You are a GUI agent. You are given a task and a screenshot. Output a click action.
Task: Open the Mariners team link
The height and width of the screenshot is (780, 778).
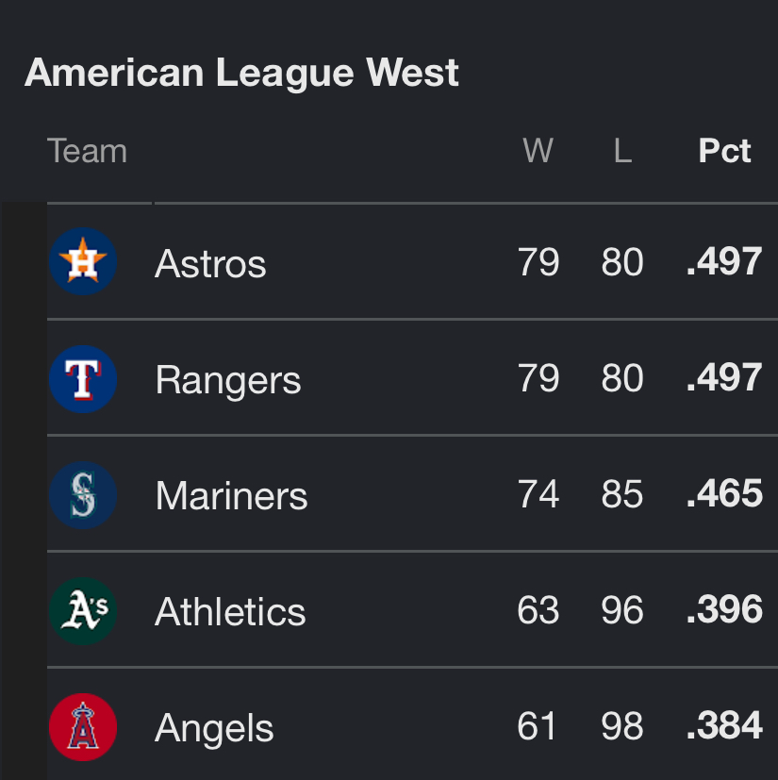[x=231, y=495]
